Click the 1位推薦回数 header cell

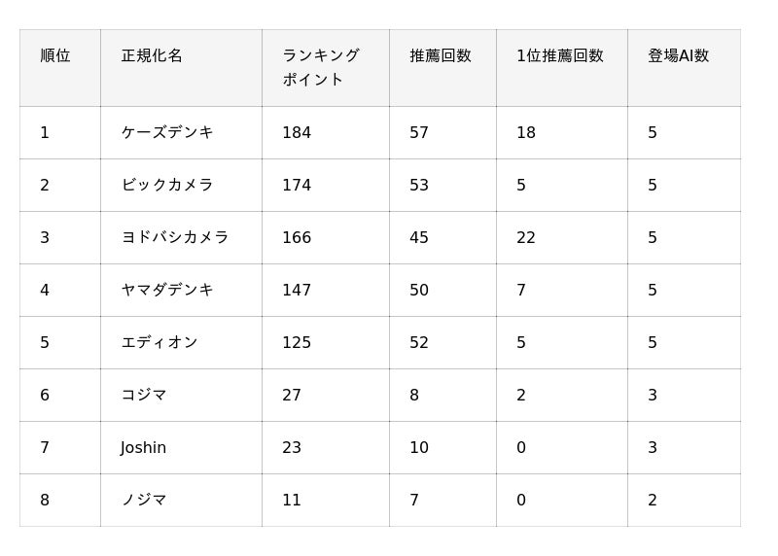562,68
